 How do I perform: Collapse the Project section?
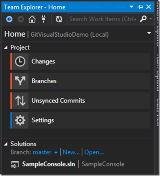click(6, 48)
